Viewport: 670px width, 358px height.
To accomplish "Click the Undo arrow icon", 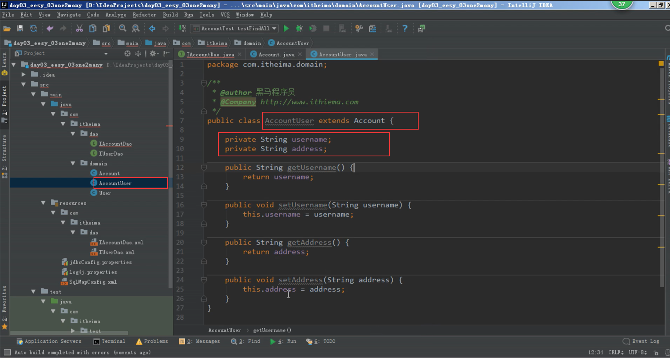I will (x=50, y=28).
